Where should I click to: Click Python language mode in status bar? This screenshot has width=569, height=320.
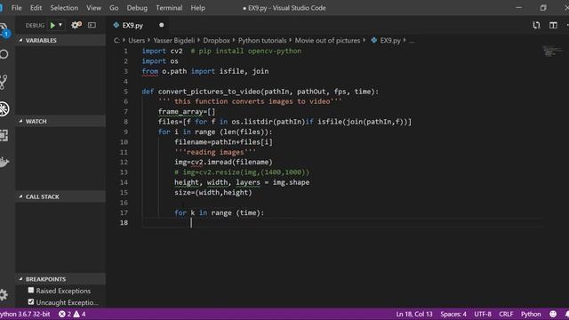[531, 314]
